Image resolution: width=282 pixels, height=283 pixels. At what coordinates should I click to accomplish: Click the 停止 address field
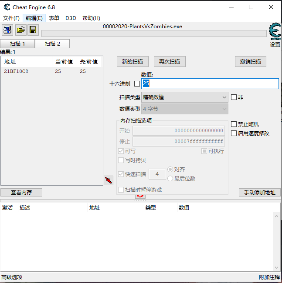(179, 141)
